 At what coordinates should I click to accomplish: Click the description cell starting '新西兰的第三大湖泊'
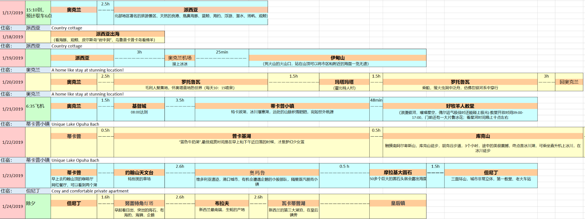[x=293, y=212]
